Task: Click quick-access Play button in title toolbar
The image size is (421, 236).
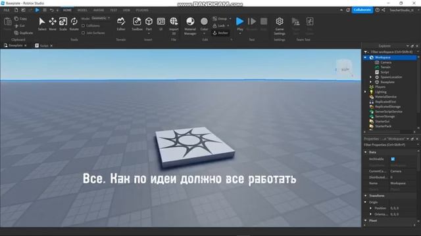Action: pyautogui.click(x=37, y=10)
